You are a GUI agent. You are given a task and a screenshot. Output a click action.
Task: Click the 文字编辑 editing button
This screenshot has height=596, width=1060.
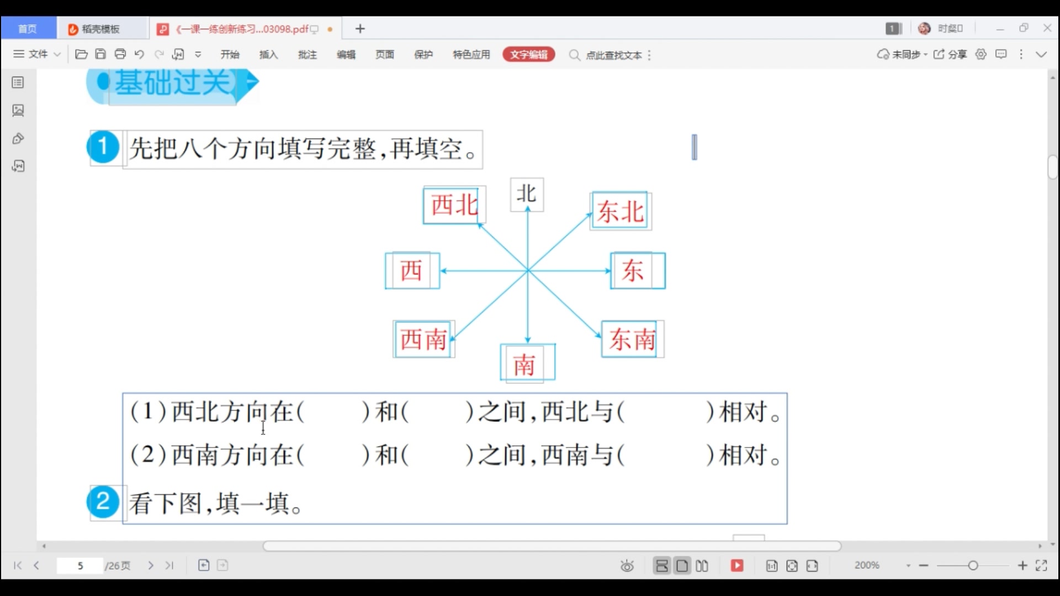528,54
